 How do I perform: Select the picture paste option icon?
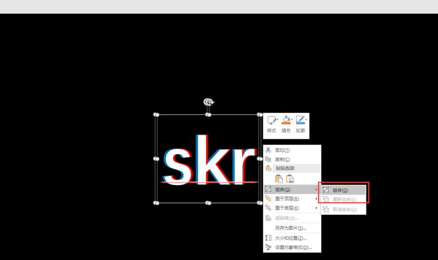point(290,178)
